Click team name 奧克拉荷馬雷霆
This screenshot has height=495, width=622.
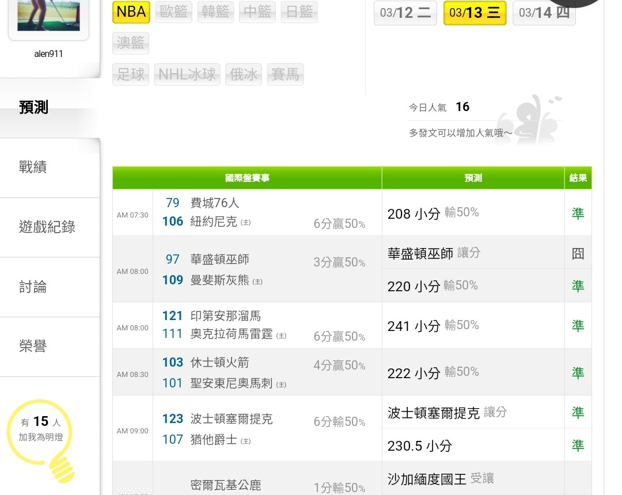(232, 334)
